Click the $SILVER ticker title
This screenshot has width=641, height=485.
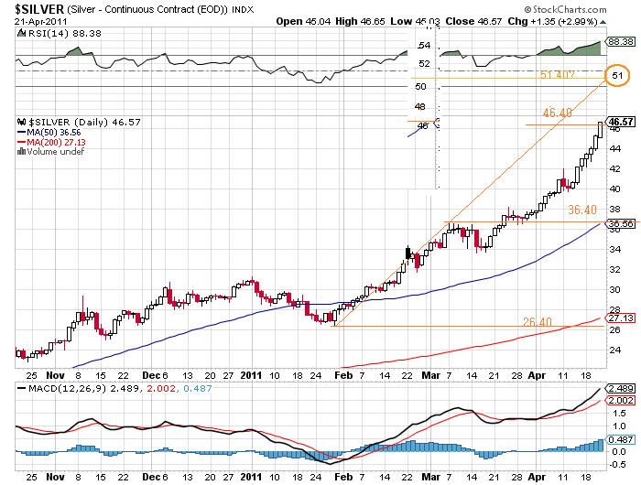click(39, 8)
